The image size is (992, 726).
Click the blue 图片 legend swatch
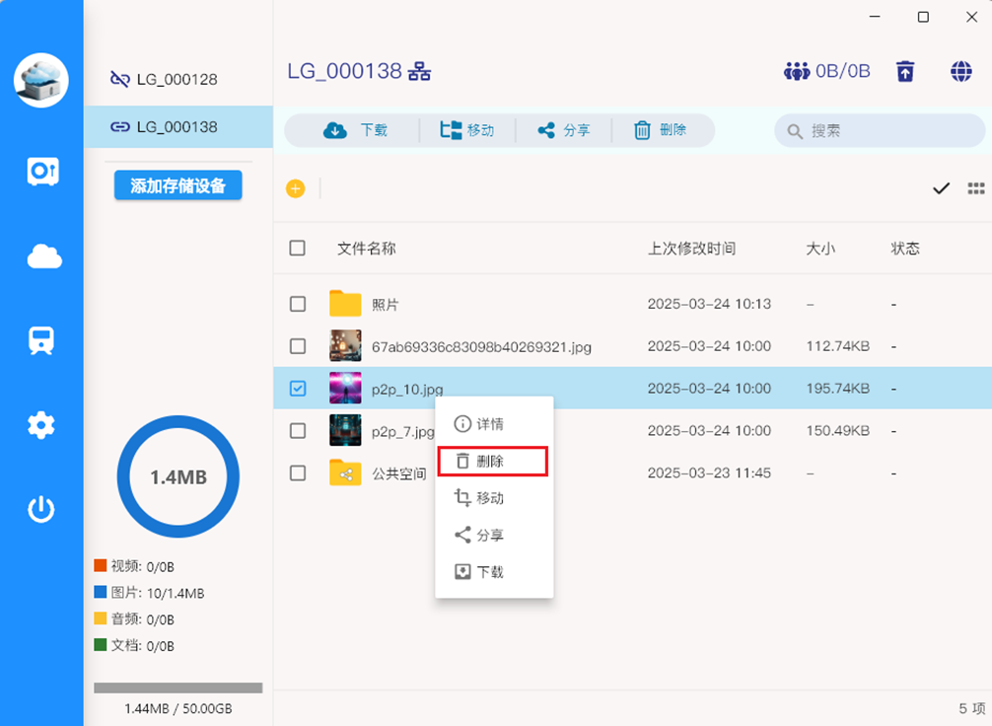click(100, 592)
